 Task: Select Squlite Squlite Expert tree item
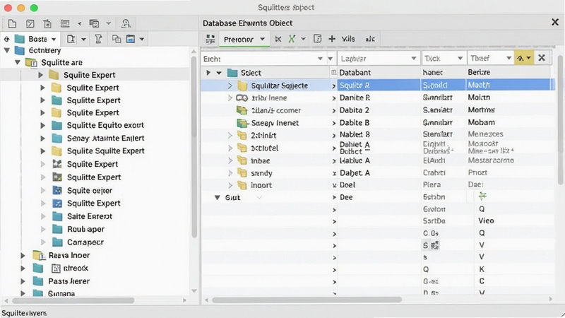click(x=105, y=151)
